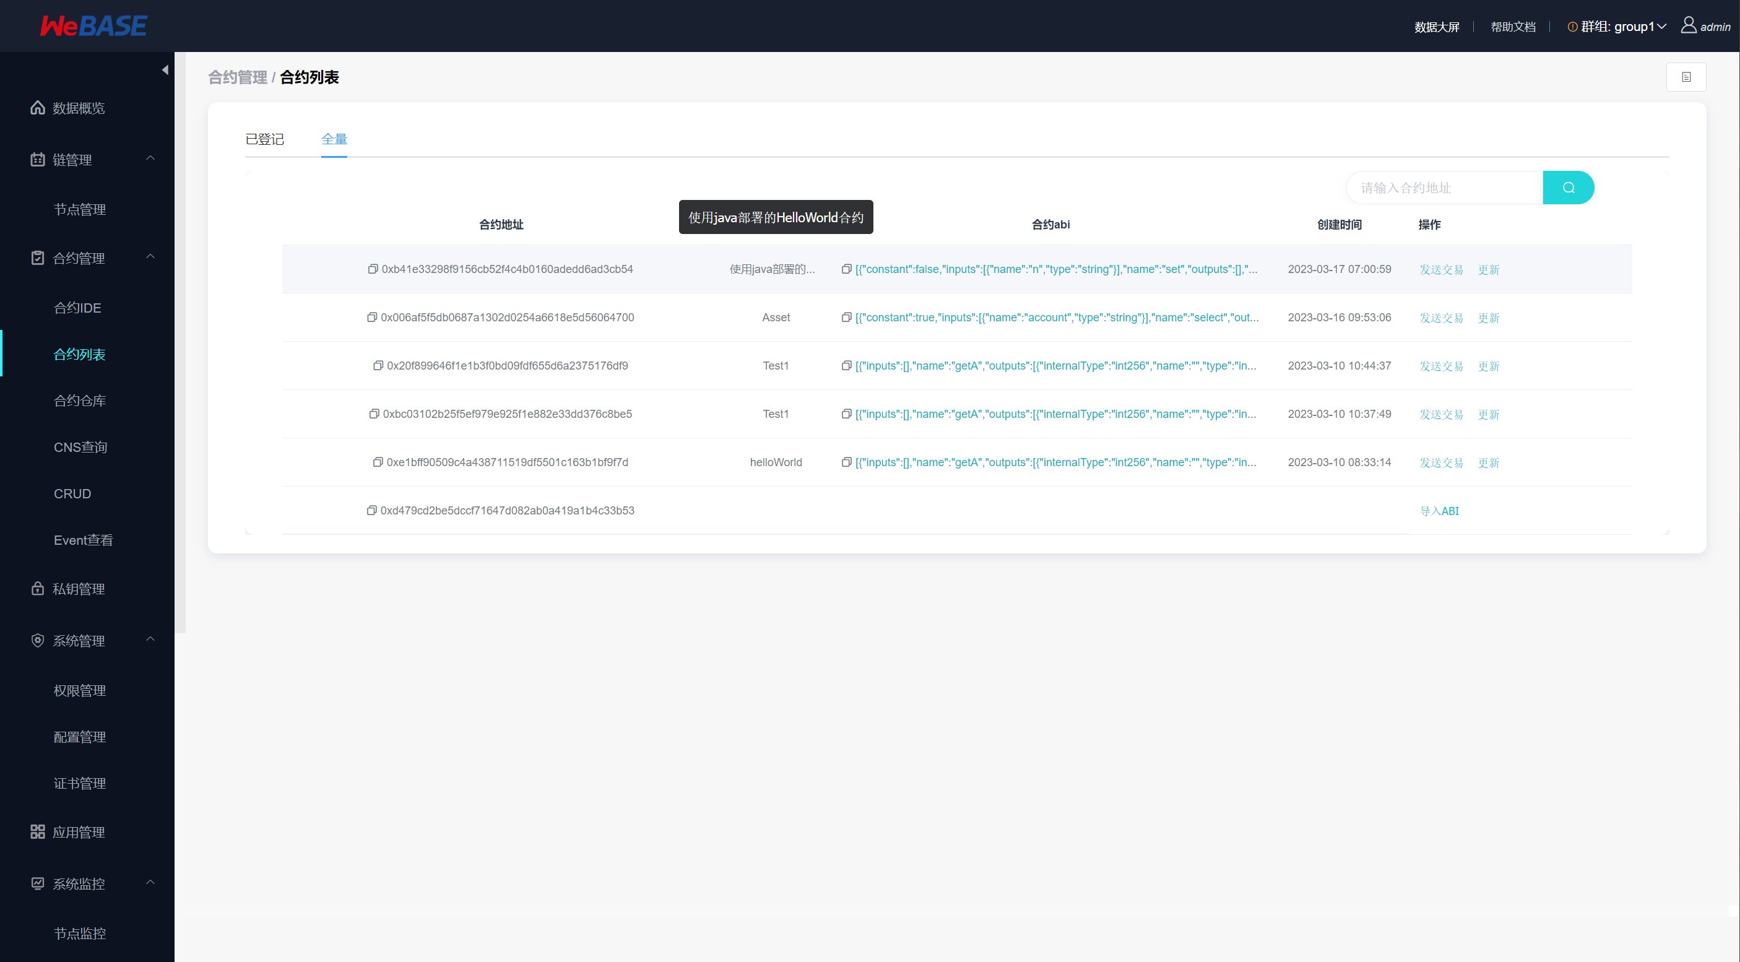The height and width of the screenshot is (962, 1740).
Task: Copy the 0xd479cd2be5 contract address
Action: pos(371,511)
